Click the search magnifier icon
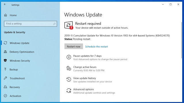184x103 pixels. 54,24
